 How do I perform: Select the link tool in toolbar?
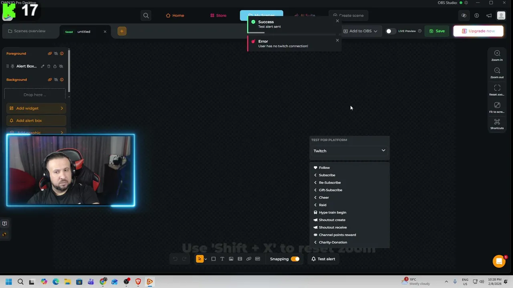click(x=249, y=259)
